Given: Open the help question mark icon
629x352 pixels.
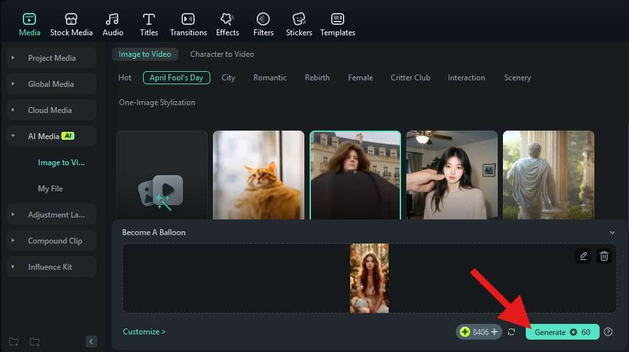Looking at the screenshot, I should (x=608, y=332).
